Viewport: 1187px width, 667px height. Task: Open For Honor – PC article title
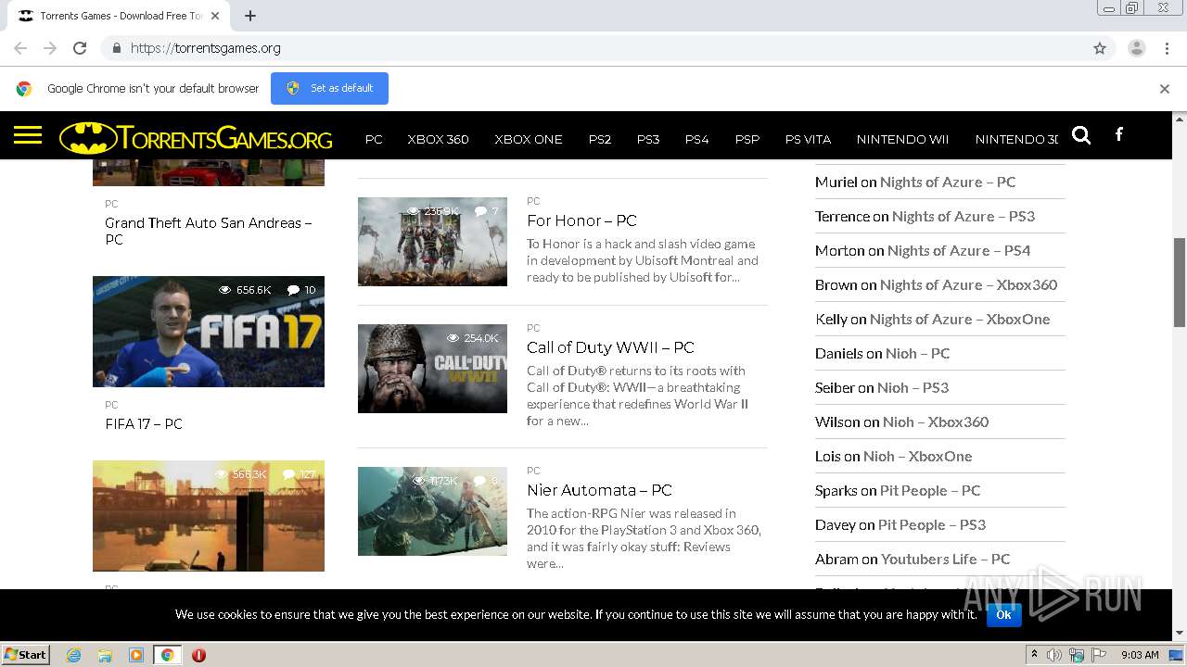click(x=581, y=220)
